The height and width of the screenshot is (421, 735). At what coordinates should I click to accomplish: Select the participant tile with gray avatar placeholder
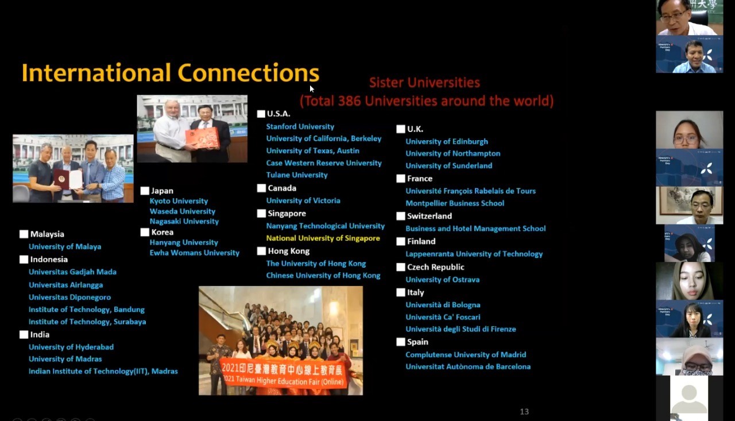pos(689,398)
